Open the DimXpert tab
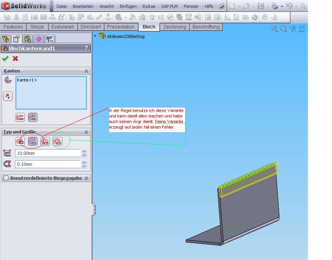This screenshot has width=332, height=260. click(91, 27)
